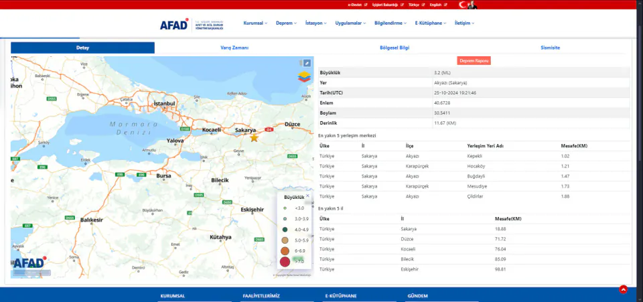
Task: Click the depth value 11.67 (KM)
Action: point(445,123)
